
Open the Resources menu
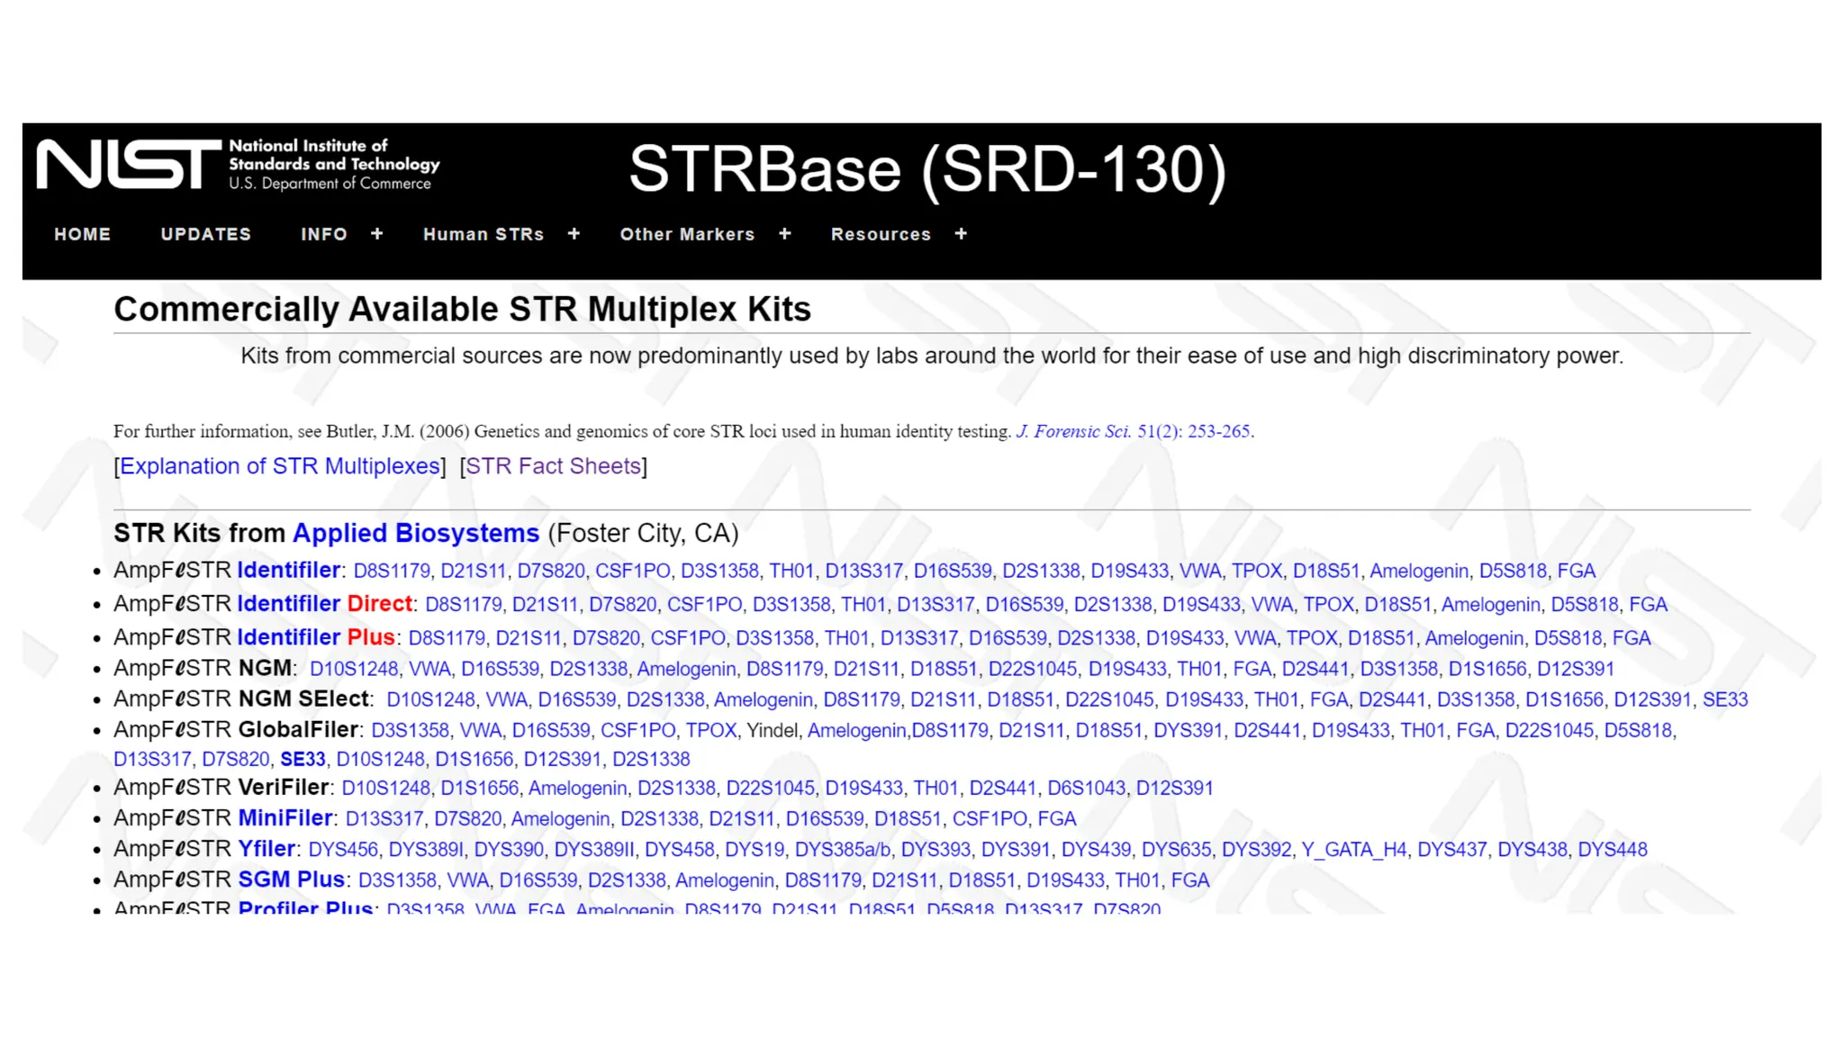[880, 234]
